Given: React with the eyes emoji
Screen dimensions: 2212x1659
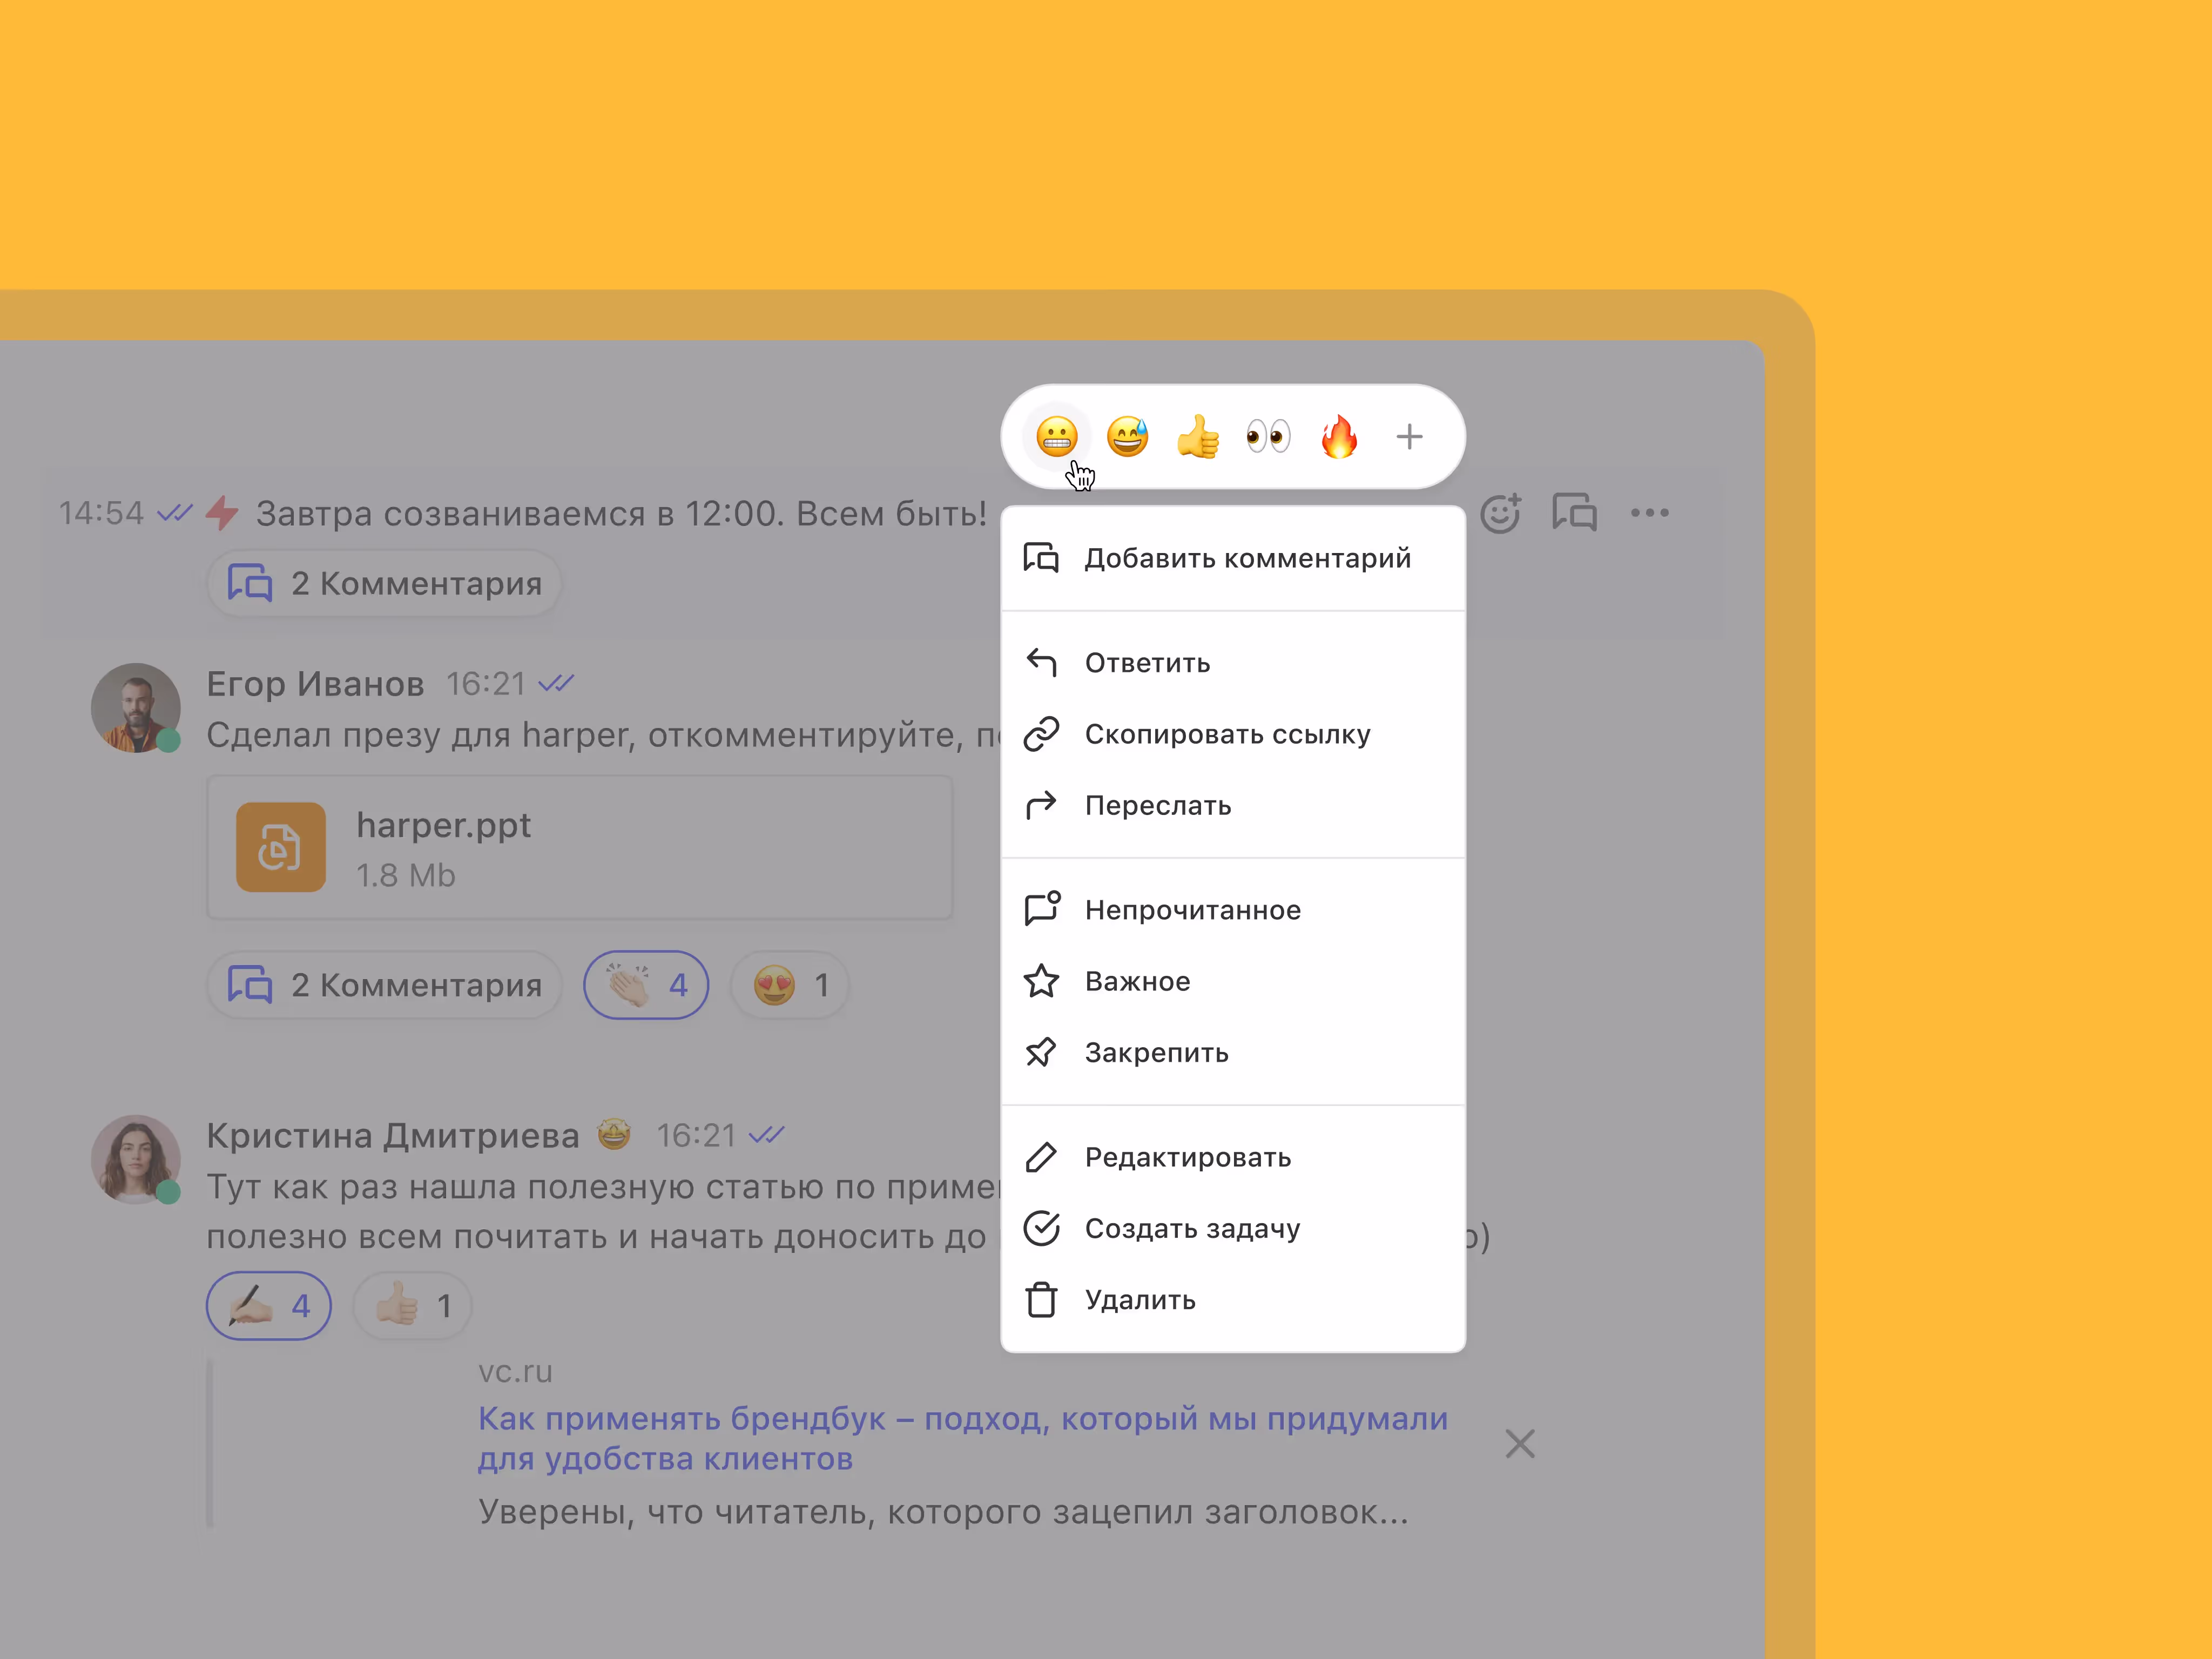Looking at the screenshot, I should click(1268, 437).
